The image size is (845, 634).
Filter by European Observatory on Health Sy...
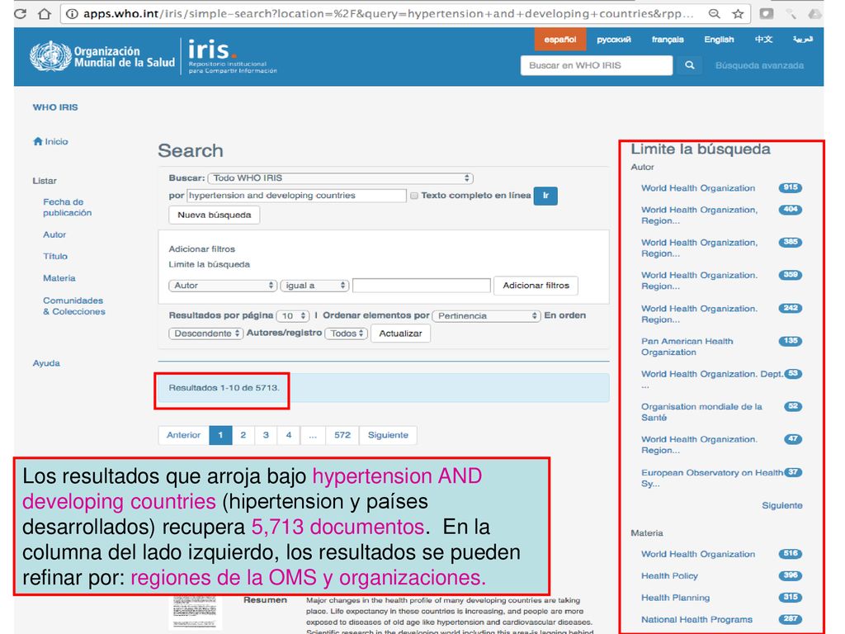[x=711, y=478]
